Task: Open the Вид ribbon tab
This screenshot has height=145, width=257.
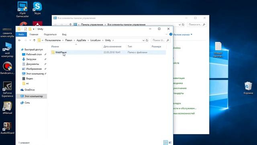Action: click(x=64, y=34)
